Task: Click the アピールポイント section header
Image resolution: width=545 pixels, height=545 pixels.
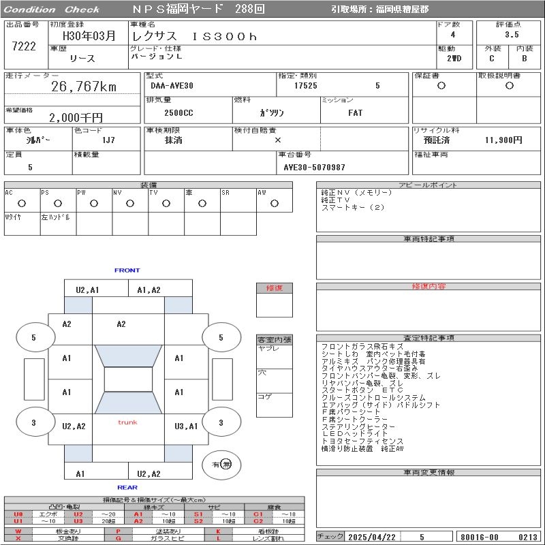Action: pos(429,185)
